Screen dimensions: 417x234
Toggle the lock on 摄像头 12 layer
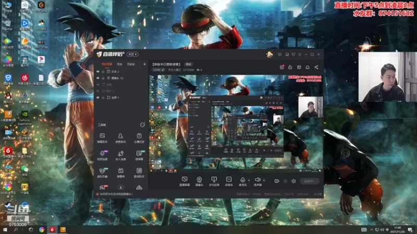(103, 78)
